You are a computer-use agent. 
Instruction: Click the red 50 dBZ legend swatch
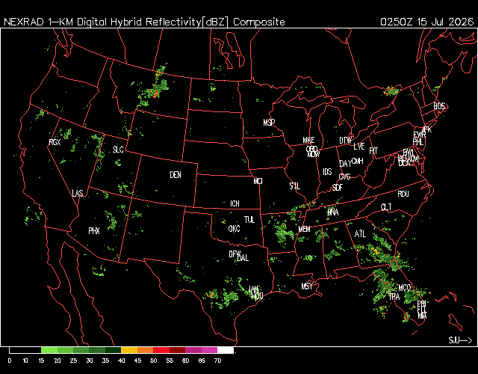(161, 350)
